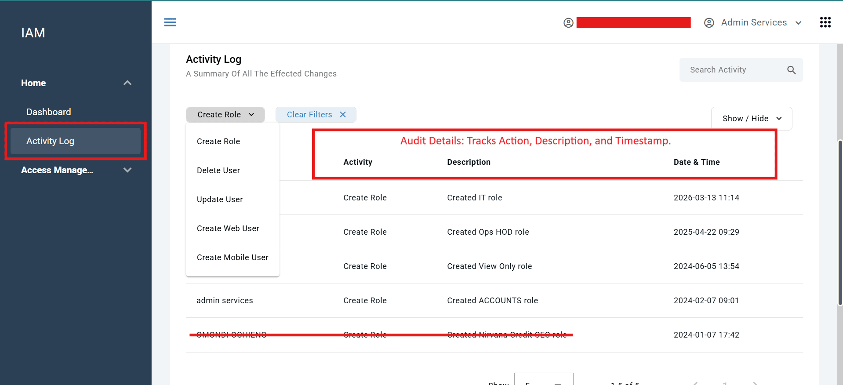Open Dashboard in the sidebar

[x=49, y=112]
